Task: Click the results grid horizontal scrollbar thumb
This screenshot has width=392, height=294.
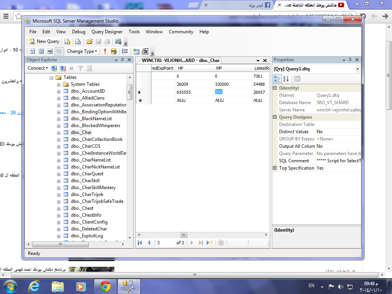Action: (184, 235)
